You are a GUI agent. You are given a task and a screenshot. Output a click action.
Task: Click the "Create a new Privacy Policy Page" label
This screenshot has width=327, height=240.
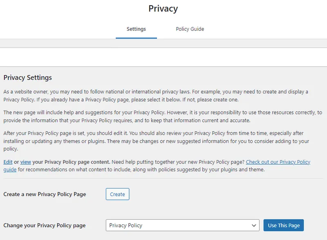click(x=45, y=194)
